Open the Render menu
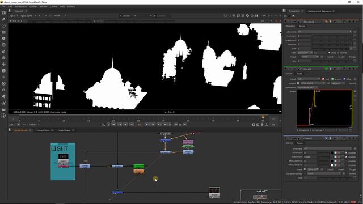 pyautogui.click(x=43, y=7)
